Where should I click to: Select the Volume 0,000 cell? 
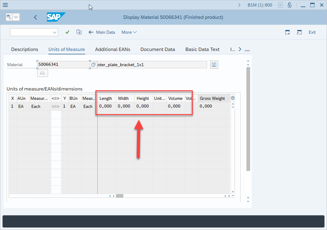(175, 106)
